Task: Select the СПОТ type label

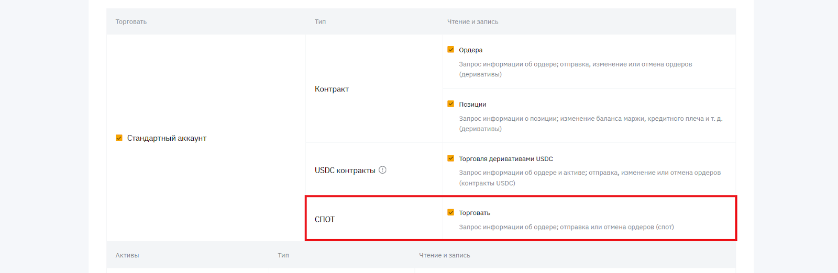Action: click(324, 220)
